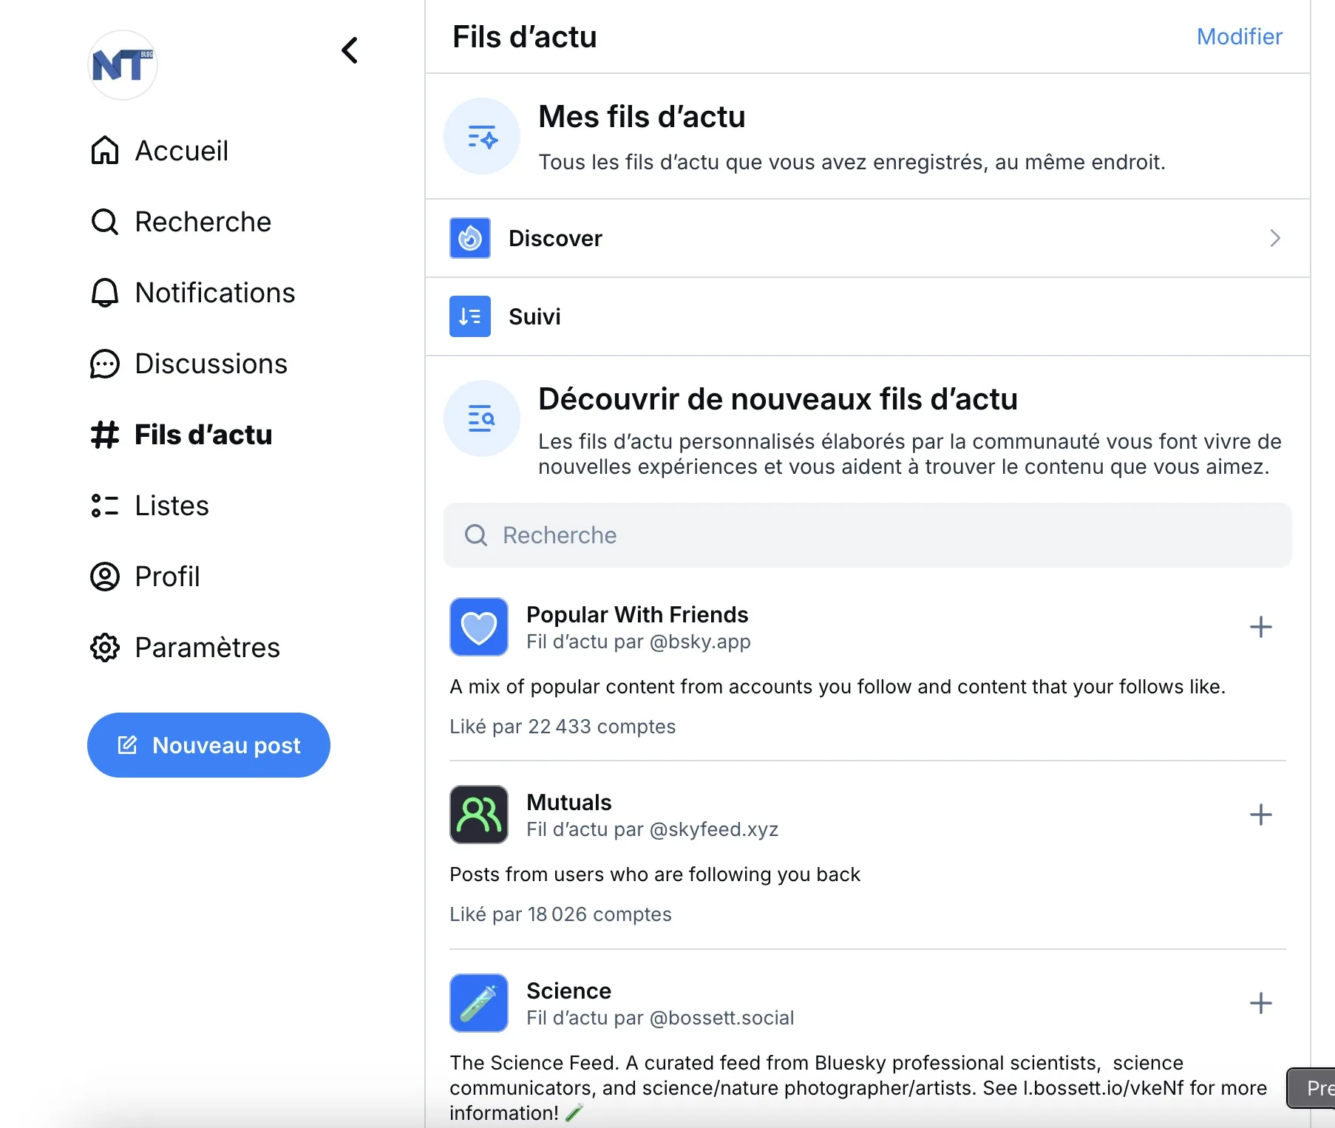Click the Popular With Friends heart icon
Viewport: 1335px width, 1128px height.
[478, 627]
